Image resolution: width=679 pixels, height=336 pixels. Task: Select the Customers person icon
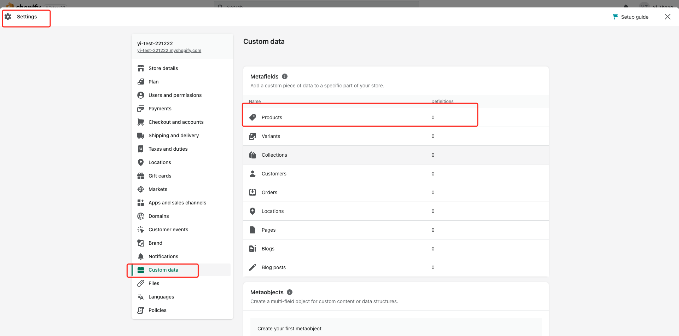253,174
